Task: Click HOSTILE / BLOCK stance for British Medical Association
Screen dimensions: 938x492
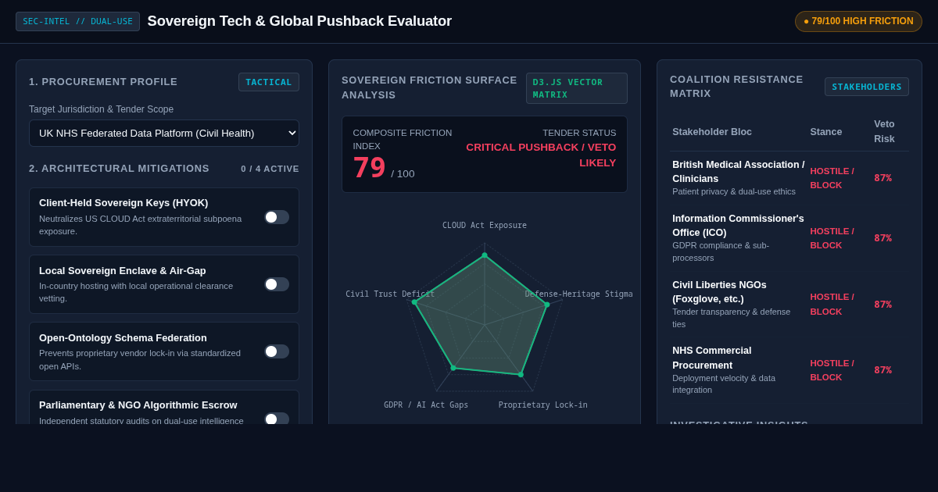Action: tap(832, 178)
